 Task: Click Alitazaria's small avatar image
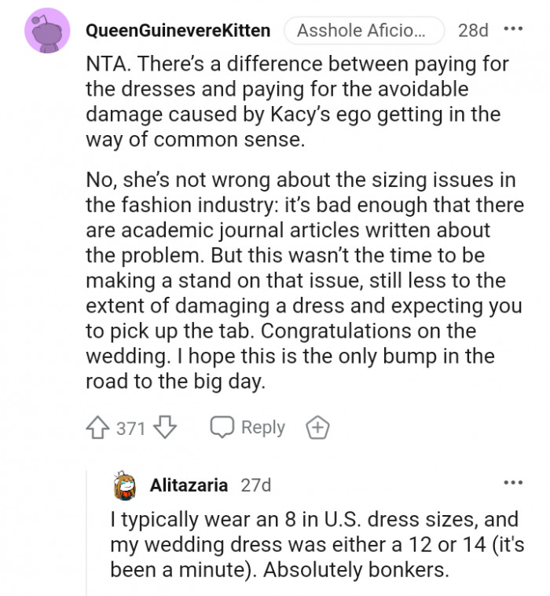(126, 484)
